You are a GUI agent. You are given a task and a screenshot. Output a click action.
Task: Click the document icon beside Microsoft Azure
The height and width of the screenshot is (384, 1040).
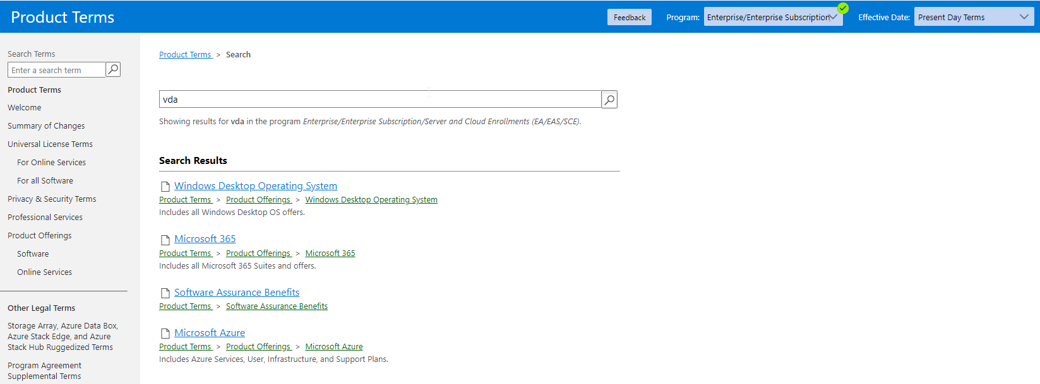tap(165, 334)
